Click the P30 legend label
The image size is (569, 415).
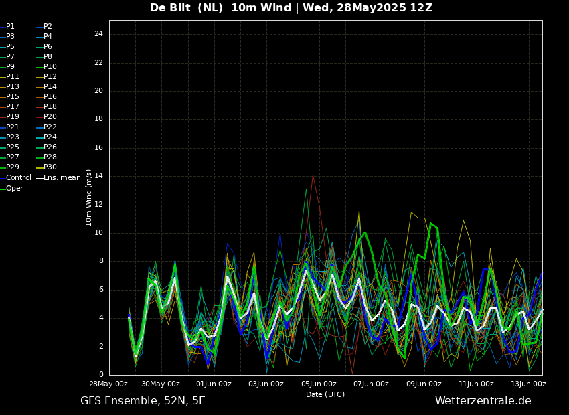pos(50,167)
